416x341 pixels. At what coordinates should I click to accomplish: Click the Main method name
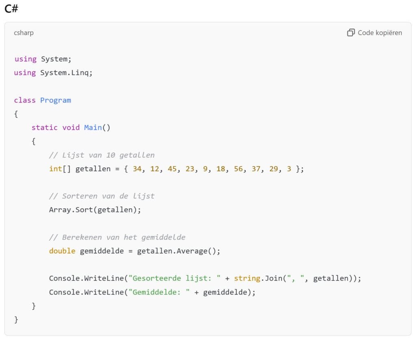pos(93,127)
